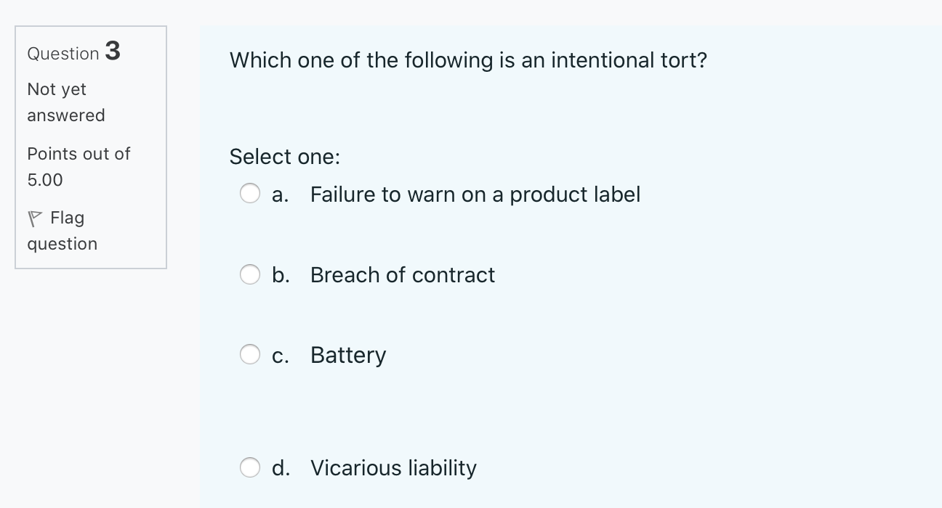Click the answer text 'Breach of contract'
This screenshot has width=942, height=508.
[x=402, y=274]
